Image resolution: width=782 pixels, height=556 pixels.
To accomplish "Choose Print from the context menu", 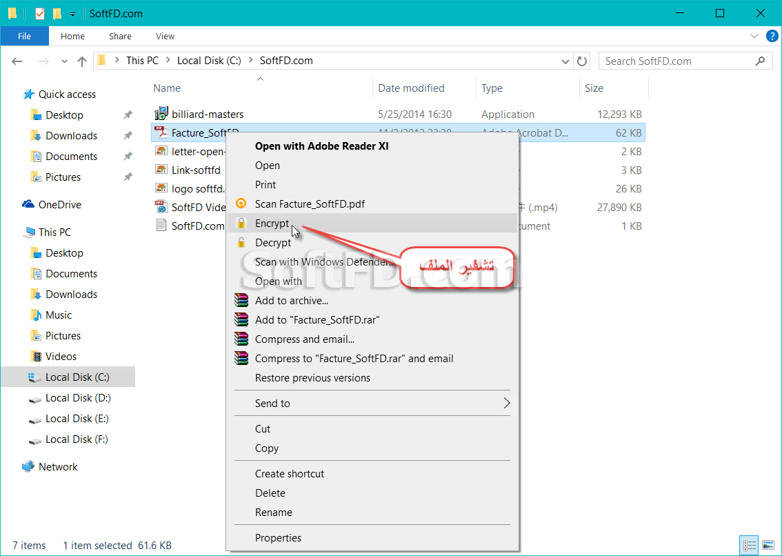I will [372, 185].
